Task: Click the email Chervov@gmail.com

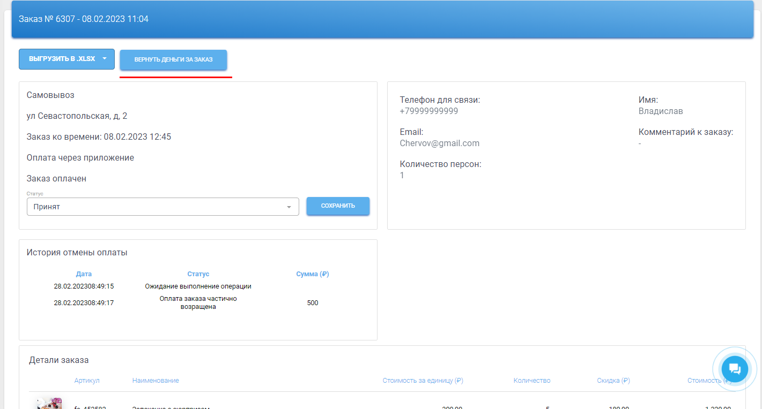Action: pos(440,143)
